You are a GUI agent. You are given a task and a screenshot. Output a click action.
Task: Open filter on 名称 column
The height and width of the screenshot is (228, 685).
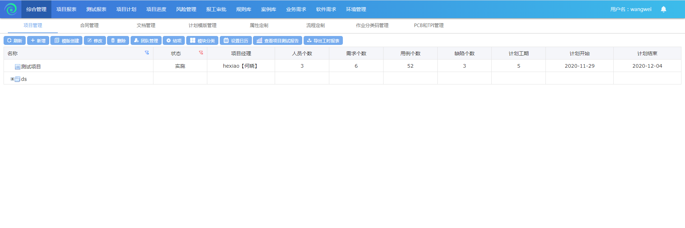(147, 53)
